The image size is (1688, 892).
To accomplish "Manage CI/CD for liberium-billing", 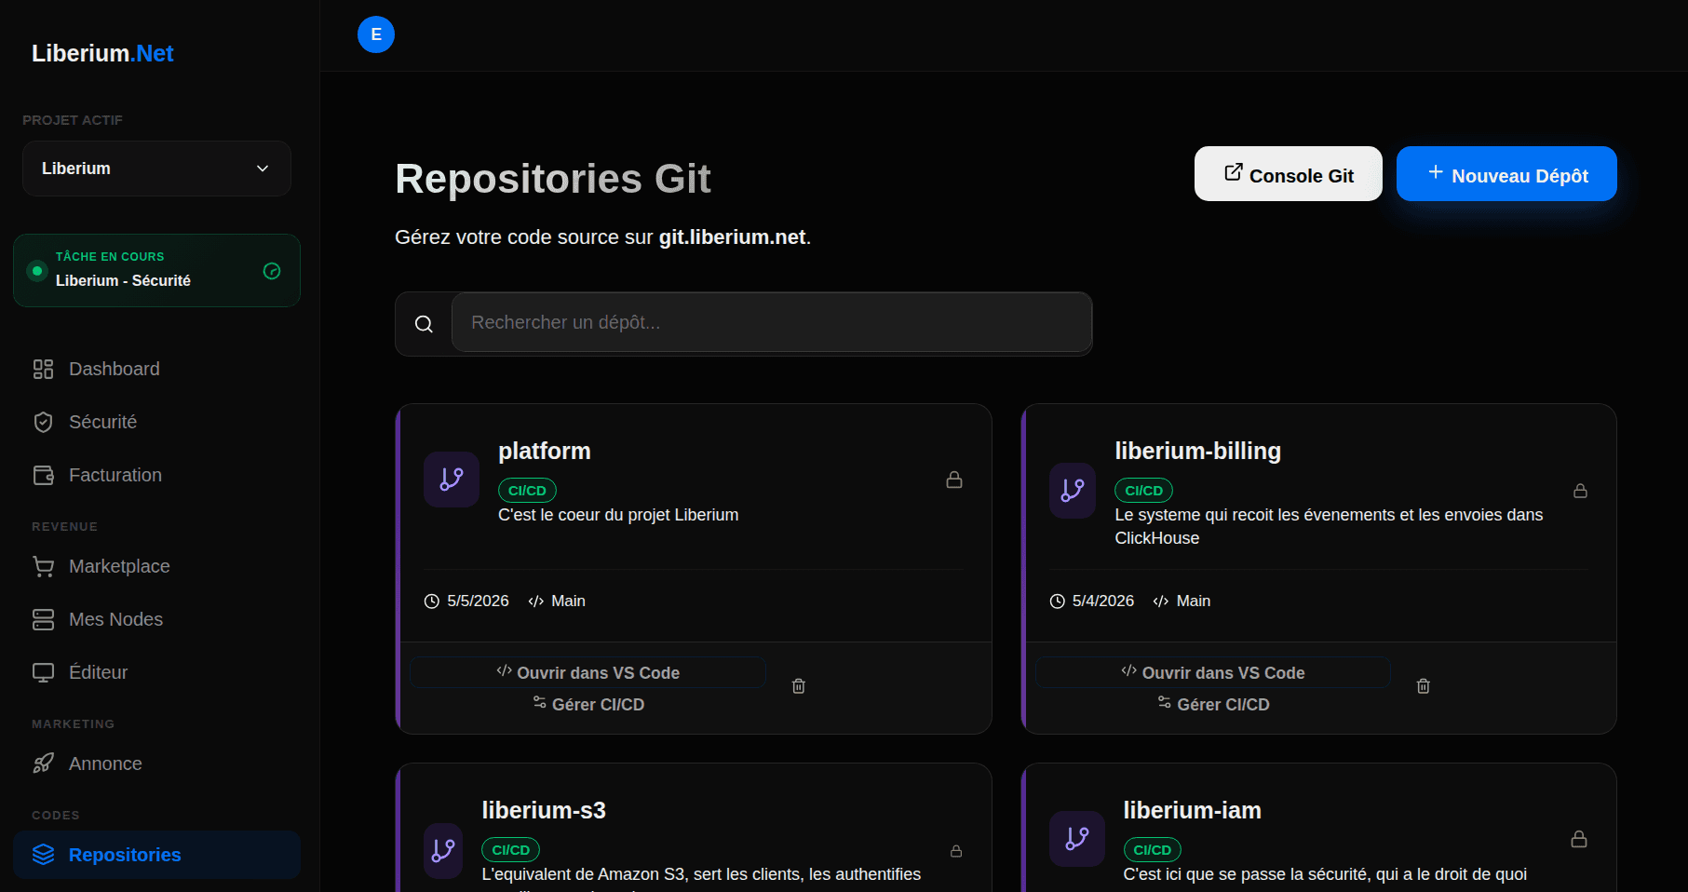I will click(1213, 704).
